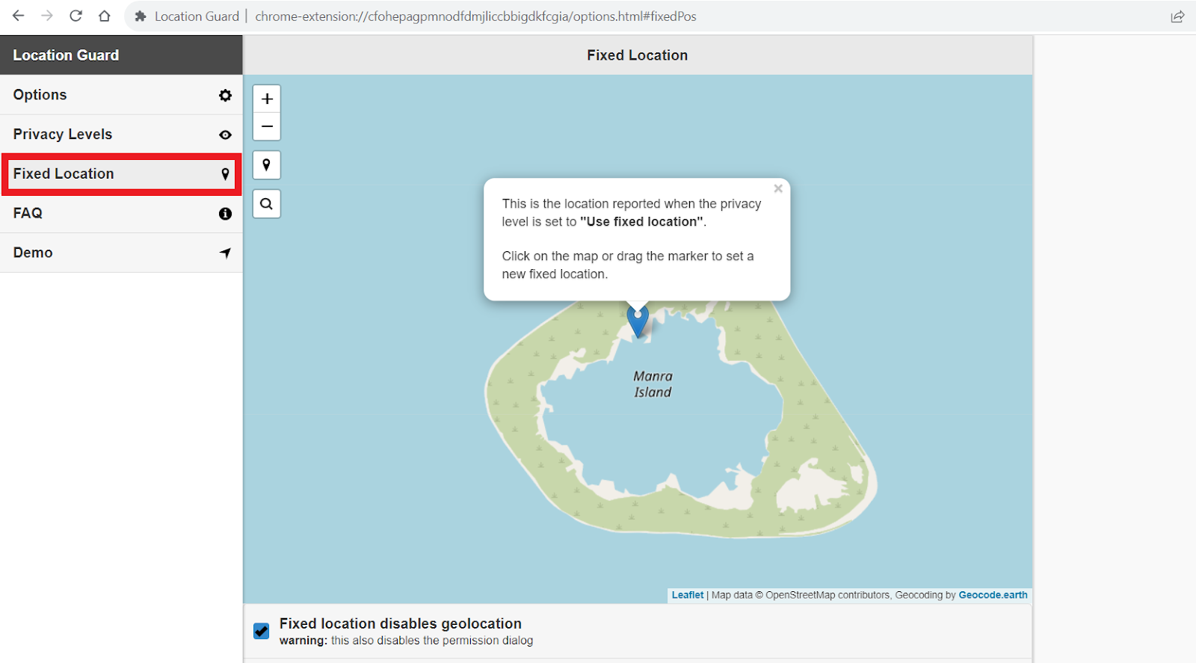The height and width of the screenshot is (663, 1196).
Task: Go to browser home page
Action: (105, 16)
